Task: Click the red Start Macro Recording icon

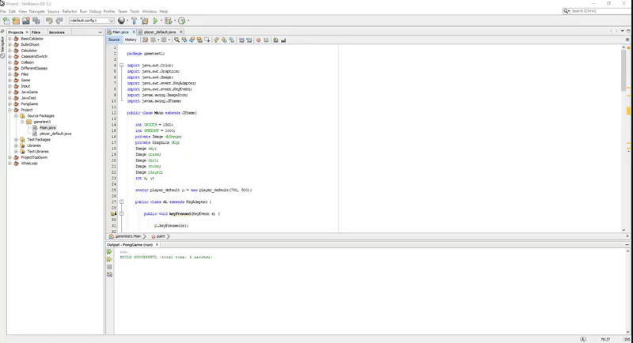Action: click(259, 40)
